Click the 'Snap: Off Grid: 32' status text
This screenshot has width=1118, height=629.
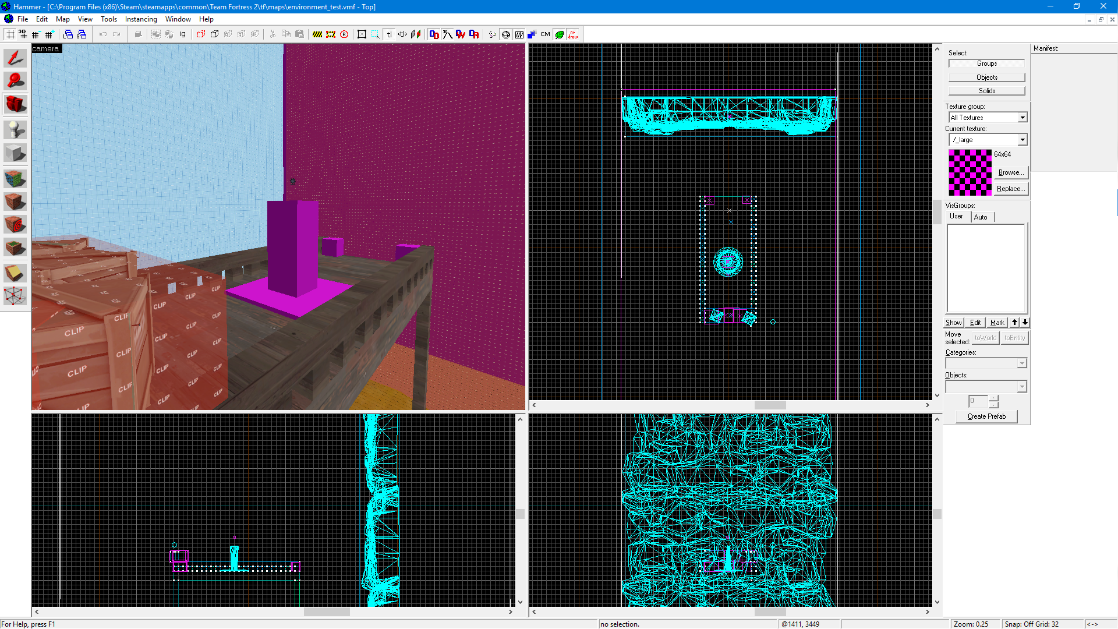(1031, 624)
